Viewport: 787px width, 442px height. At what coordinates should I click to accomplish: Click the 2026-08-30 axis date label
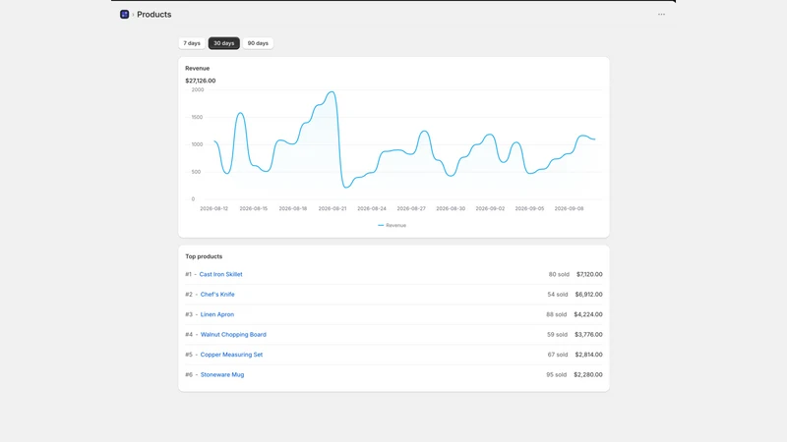(x=451, y=208)
